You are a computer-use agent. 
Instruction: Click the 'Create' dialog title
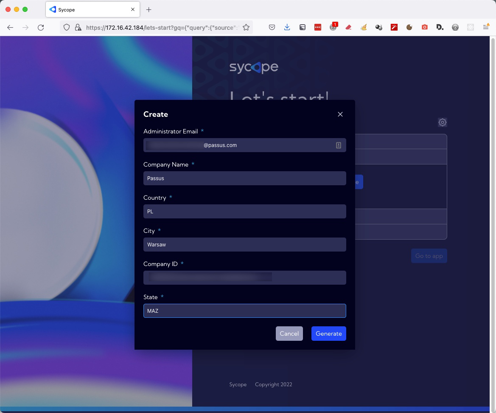coord(156,114)
